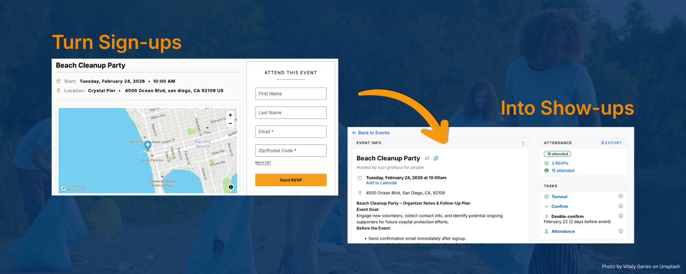Zoom in on the map with plus button
The height and width of the screenshot is (274, 686).
230,115
